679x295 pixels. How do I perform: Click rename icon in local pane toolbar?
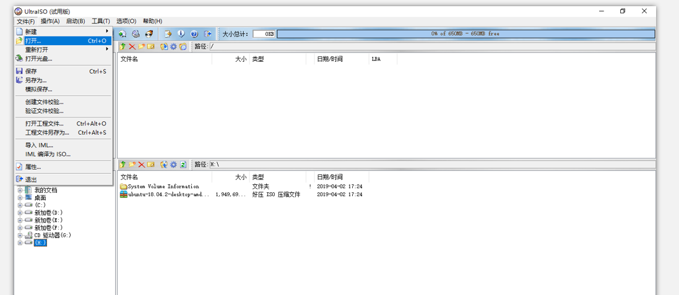(x=150, y=165)
